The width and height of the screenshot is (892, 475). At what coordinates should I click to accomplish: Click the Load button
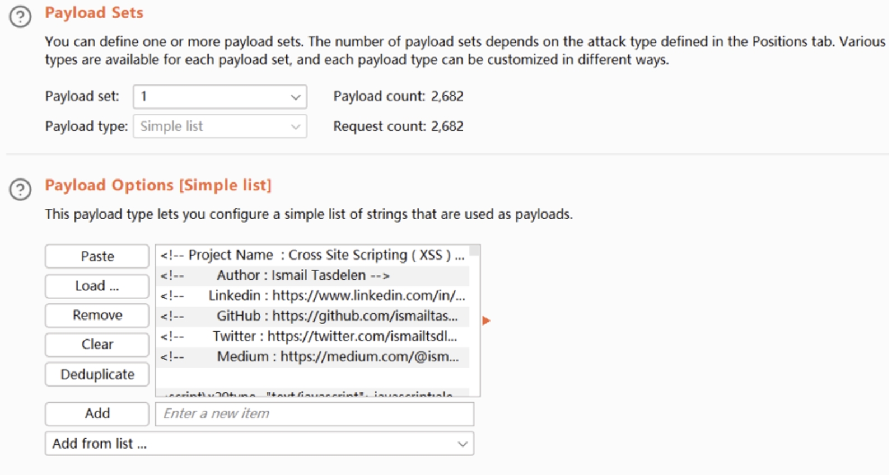97,286
